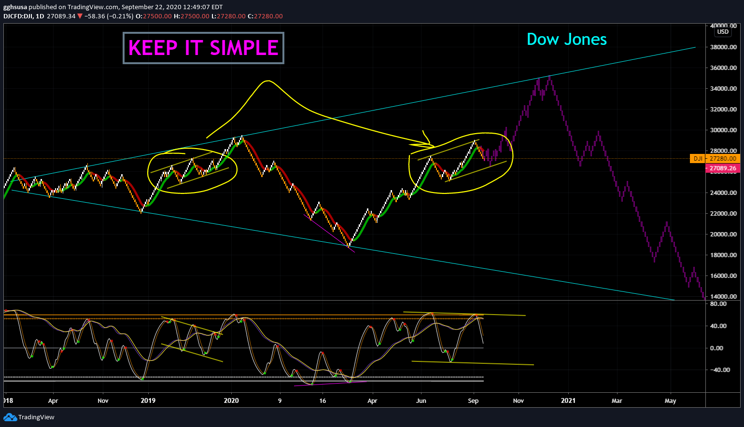The width and height of the screenshot is (744, 427).
Task: Click the low value L:27280.00
Action: tap(229, 16)
